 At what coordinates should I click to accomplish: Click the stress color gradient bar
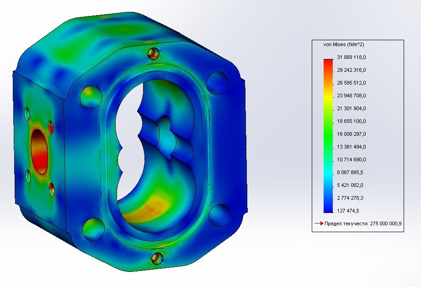[328, 136]
